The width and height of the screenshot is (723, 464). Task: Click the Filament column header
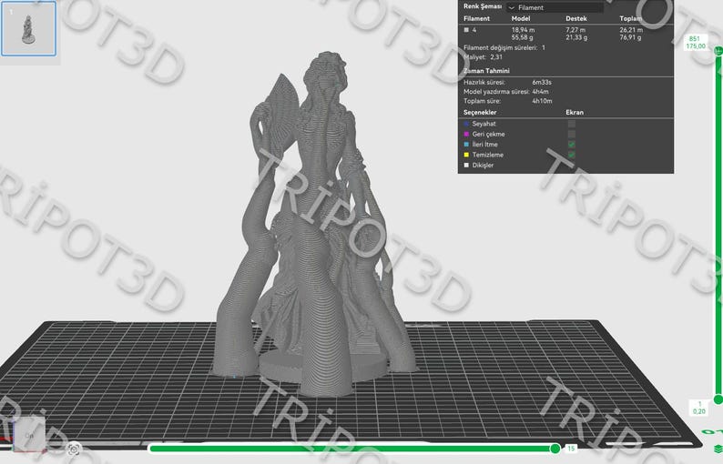476,18
